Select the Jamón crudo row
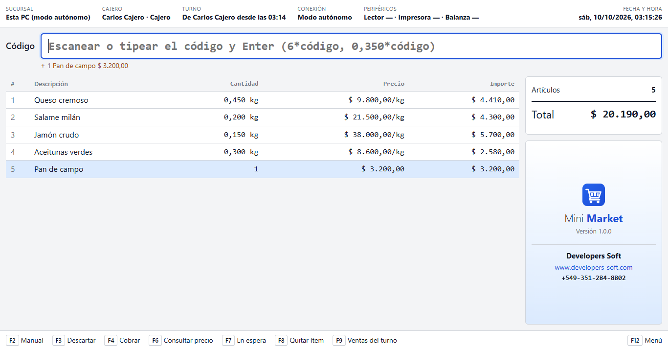 (263, 135)
